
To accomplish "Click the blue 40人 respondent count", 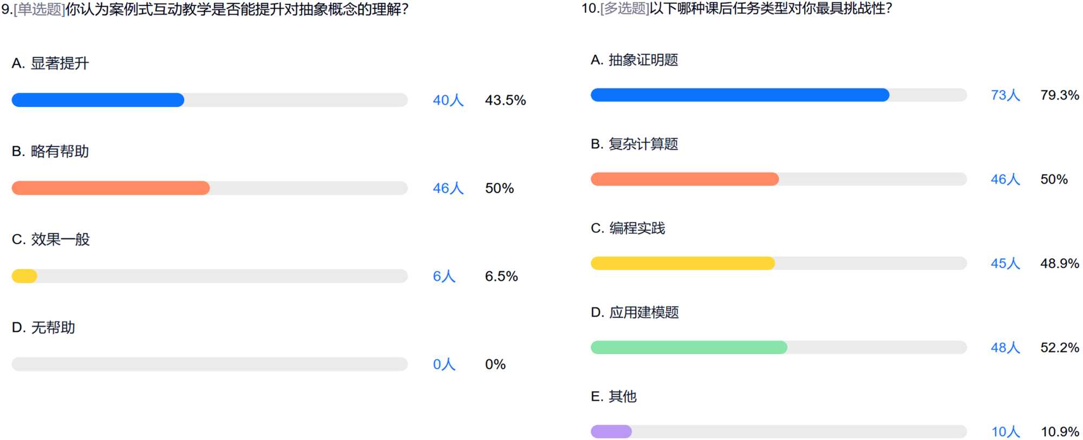I will (x=448, y=100).
